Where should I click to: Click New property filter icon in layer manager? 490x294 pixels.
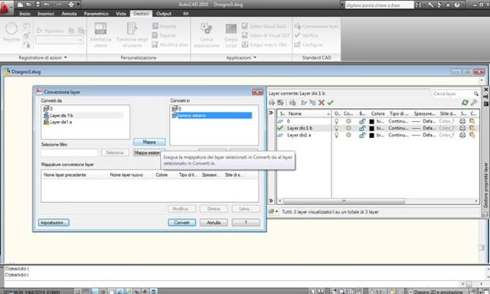coord(272,103)
